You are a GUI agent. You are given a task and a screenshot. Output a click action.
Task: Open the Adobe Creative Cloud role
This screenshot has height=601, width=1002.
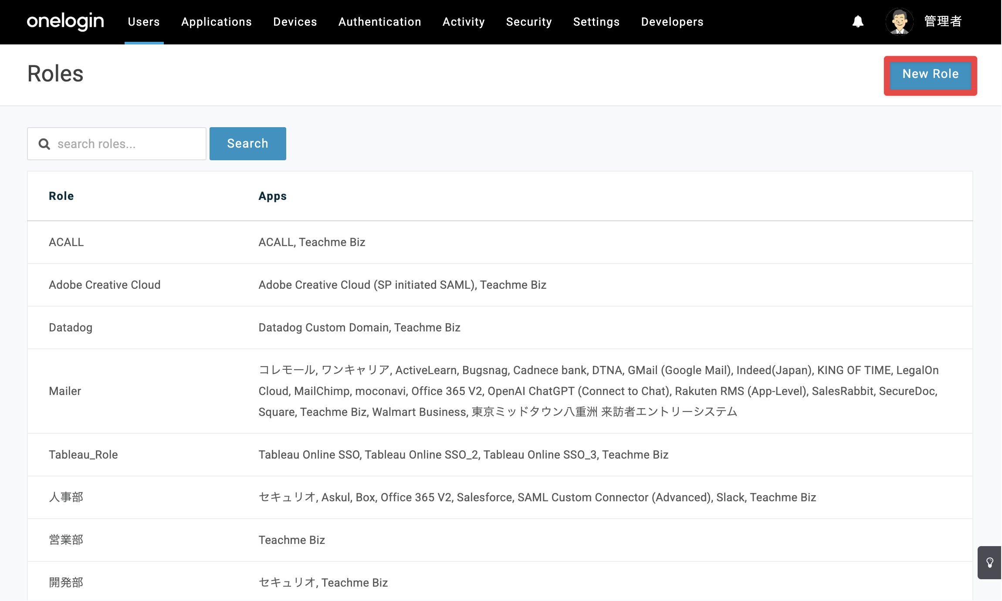pos(105,285)
